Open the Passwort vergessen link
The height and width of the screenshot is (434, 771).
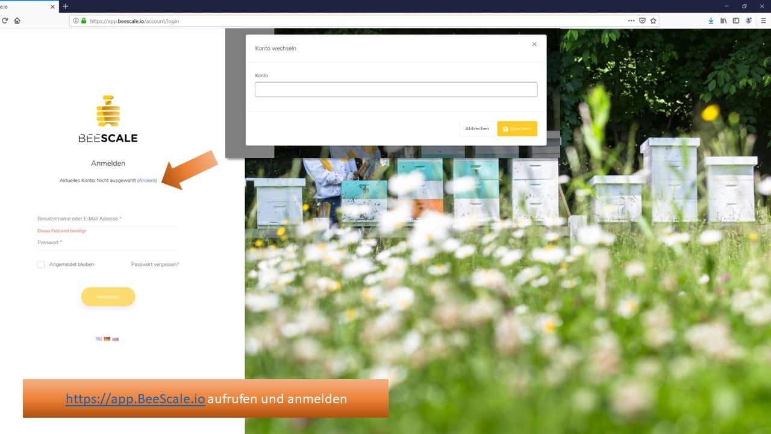coord(154,264)
